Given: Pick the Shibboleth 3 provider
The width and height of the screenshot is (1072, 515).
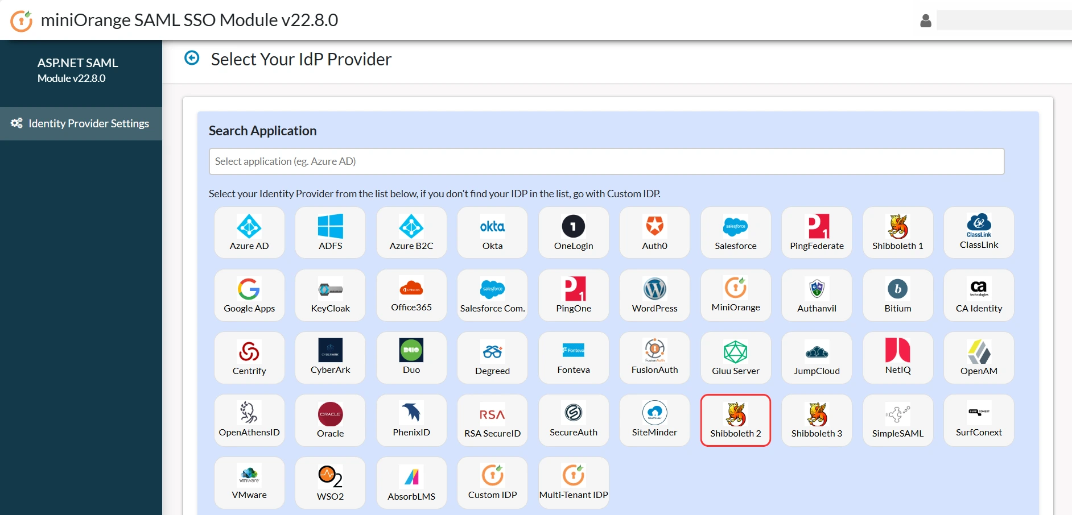Looking at the screenshot, I should (817, 420).
